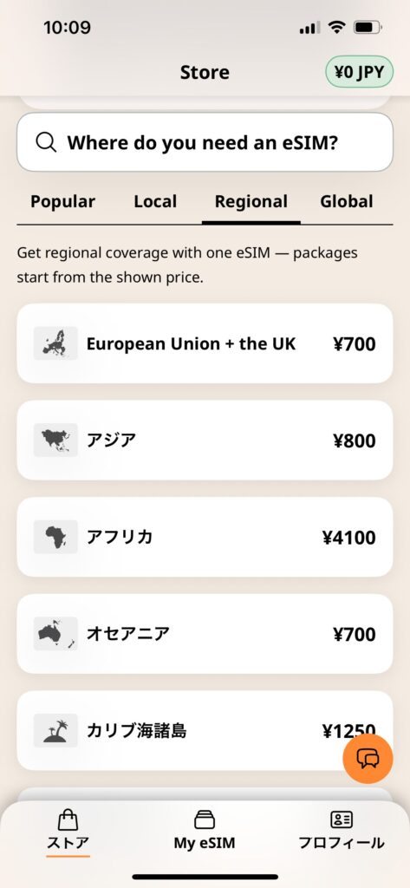Screen dimensions: 410x888
Task: Tap the Africa continent icon
Action: [x=55, y=537]
